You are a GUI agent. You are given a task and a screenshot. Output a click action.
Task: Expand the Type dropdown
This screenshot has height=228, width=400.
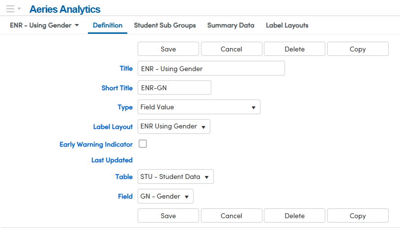pyautogui.click(x=199, y=107)
